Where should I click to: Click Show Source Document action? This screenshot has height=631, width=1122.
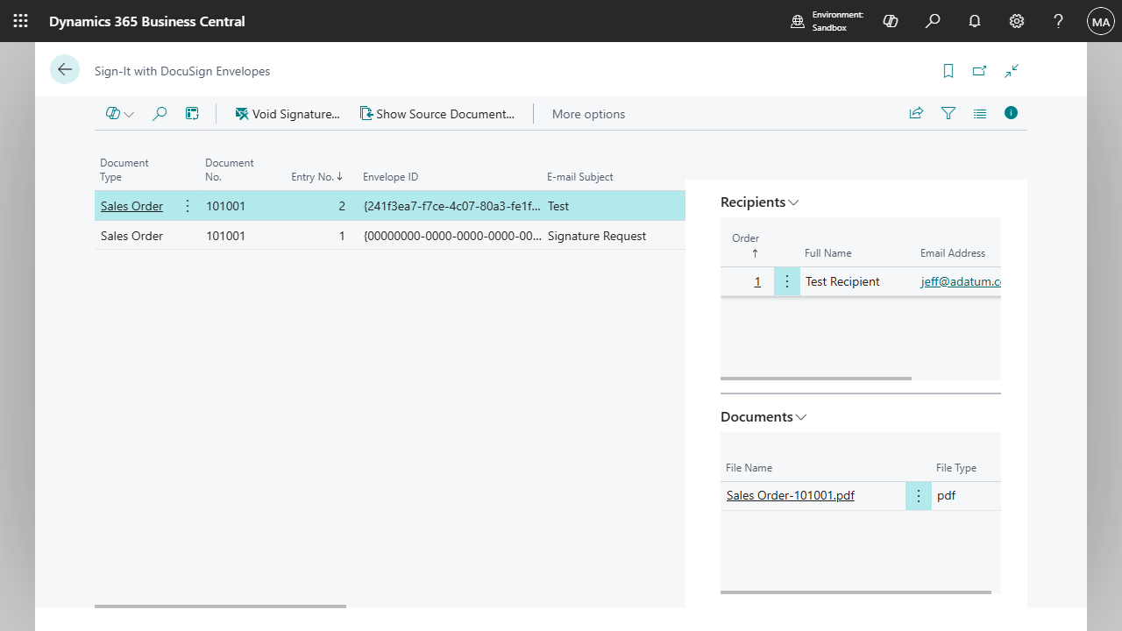437,114
